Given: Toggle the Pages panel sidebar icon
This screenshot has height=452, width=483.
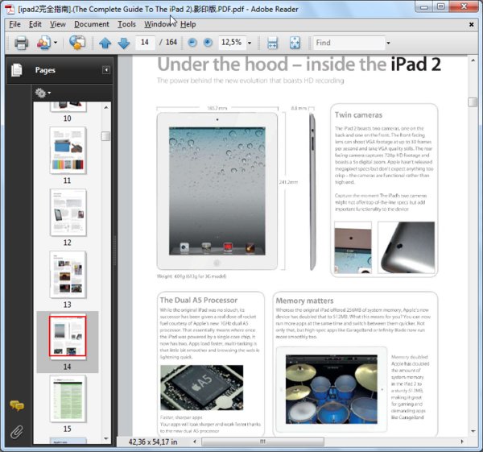Looking at the screenshot, I should 16,71.
